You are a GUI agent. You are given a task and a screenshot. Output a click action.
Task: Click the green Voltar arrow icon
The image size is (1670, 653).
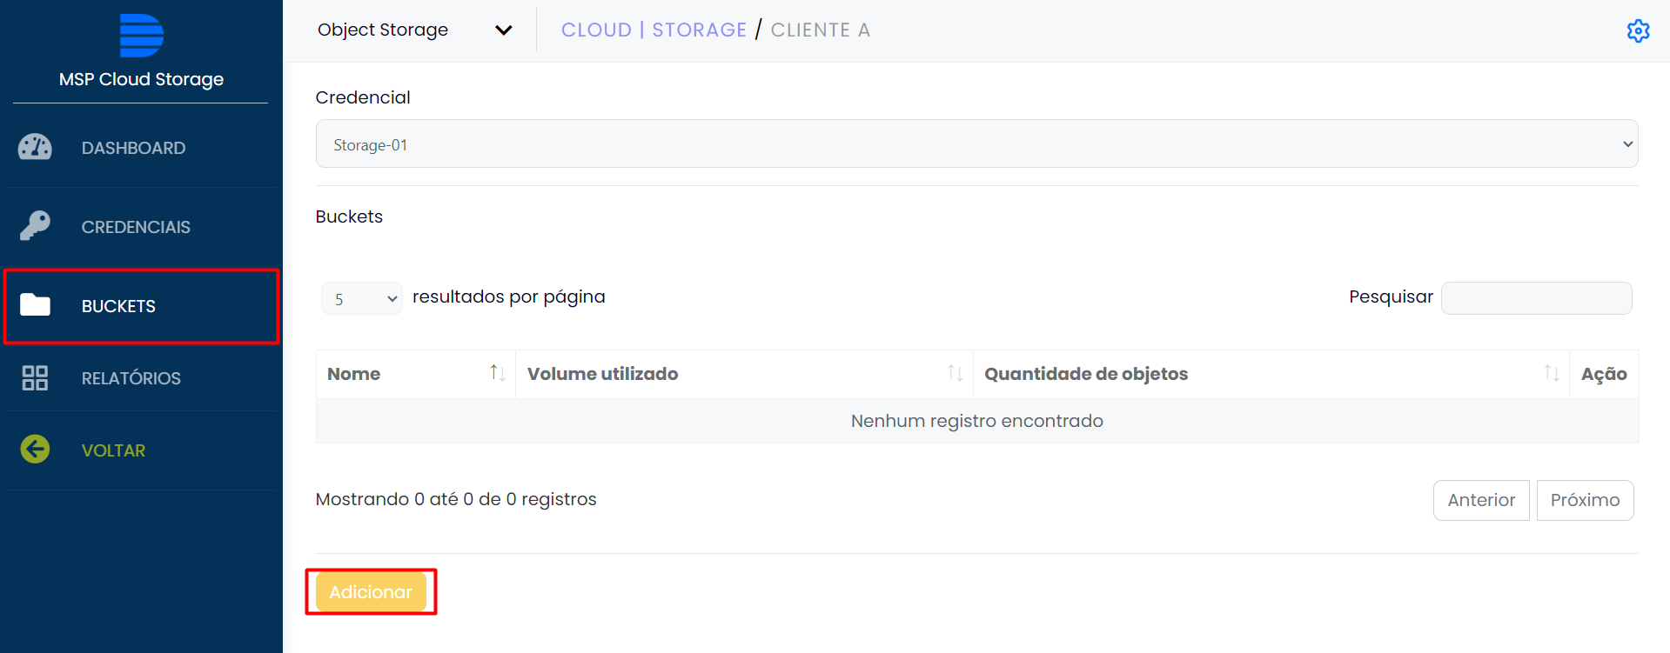(x=35, y=450)
